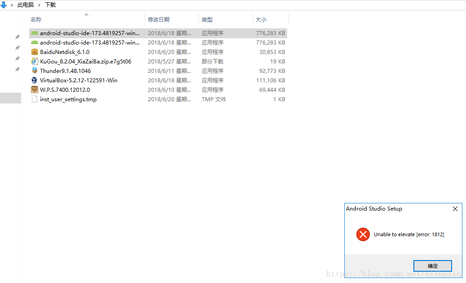Click the Android Studio Setup dialog title
Screen dimensions: 466x283
374,209
